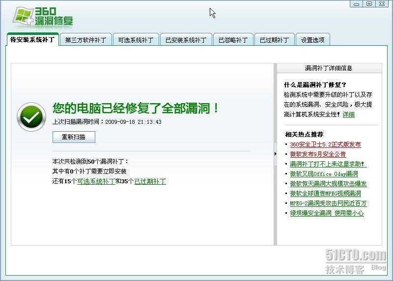Collapse the details side panel arrow
This screenshot has width=393, height=281.
point(275,154)
